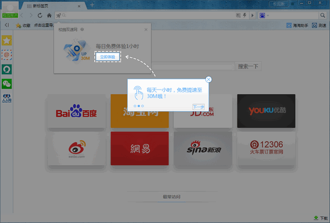Open 下载 downloads in status bar
Image resolution: width=330 pixels, height=223 pixels.
point(320,218)
